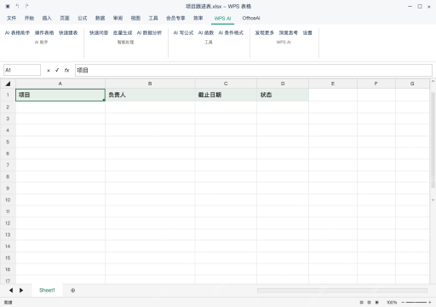Click the vertical scrollbar thumb
The image size is (436, 307).
[x=433, y=140]
